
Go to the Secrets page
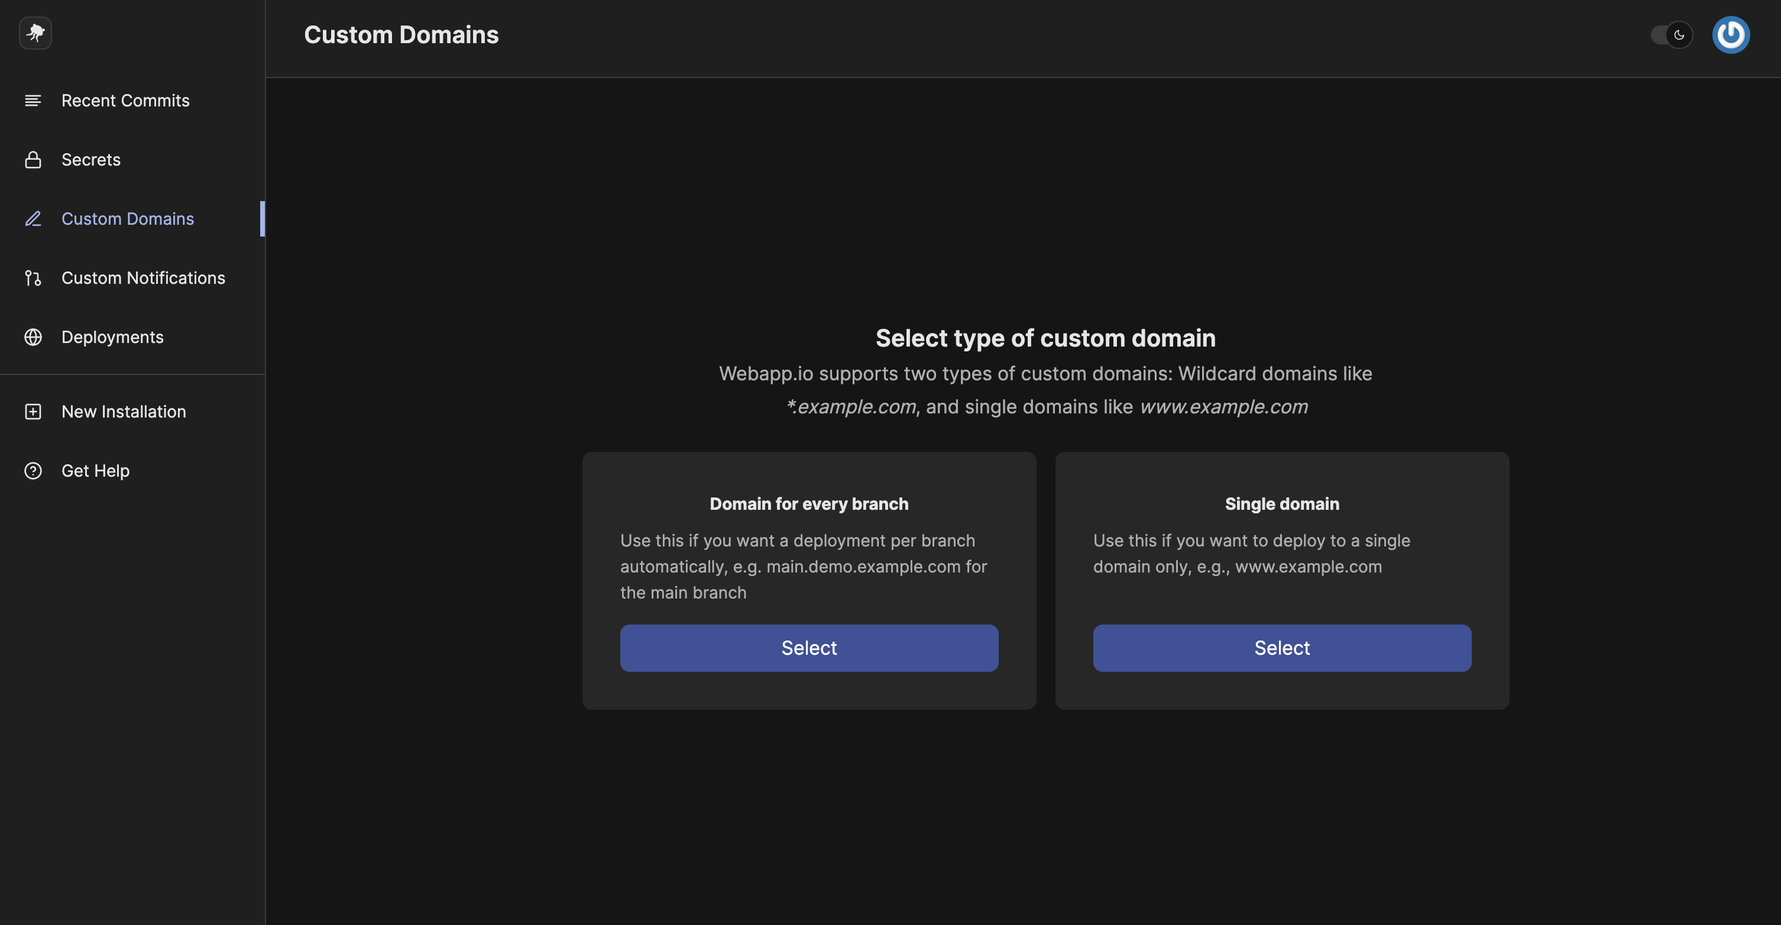[90, 160]
